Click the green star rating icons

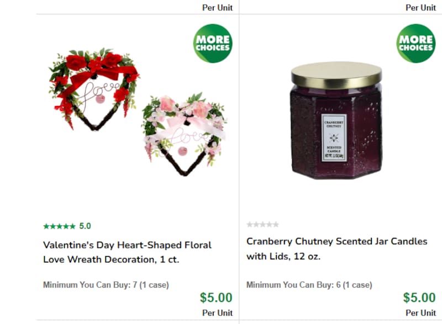click(59, 226)
